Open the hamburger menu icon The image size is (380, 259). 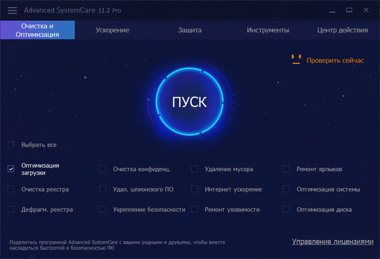pos(12,10)
